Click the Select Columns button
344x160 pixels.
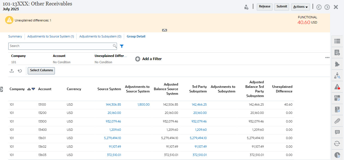click(41, 70)
